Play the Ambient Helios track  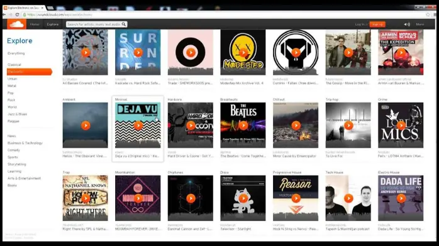[x=86, y=126]
